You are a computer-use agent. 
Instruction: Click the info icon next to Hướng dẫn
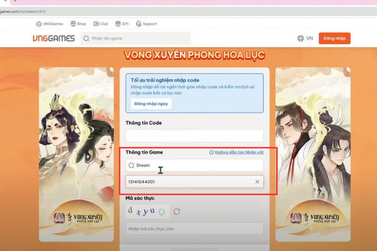point(211,152)
